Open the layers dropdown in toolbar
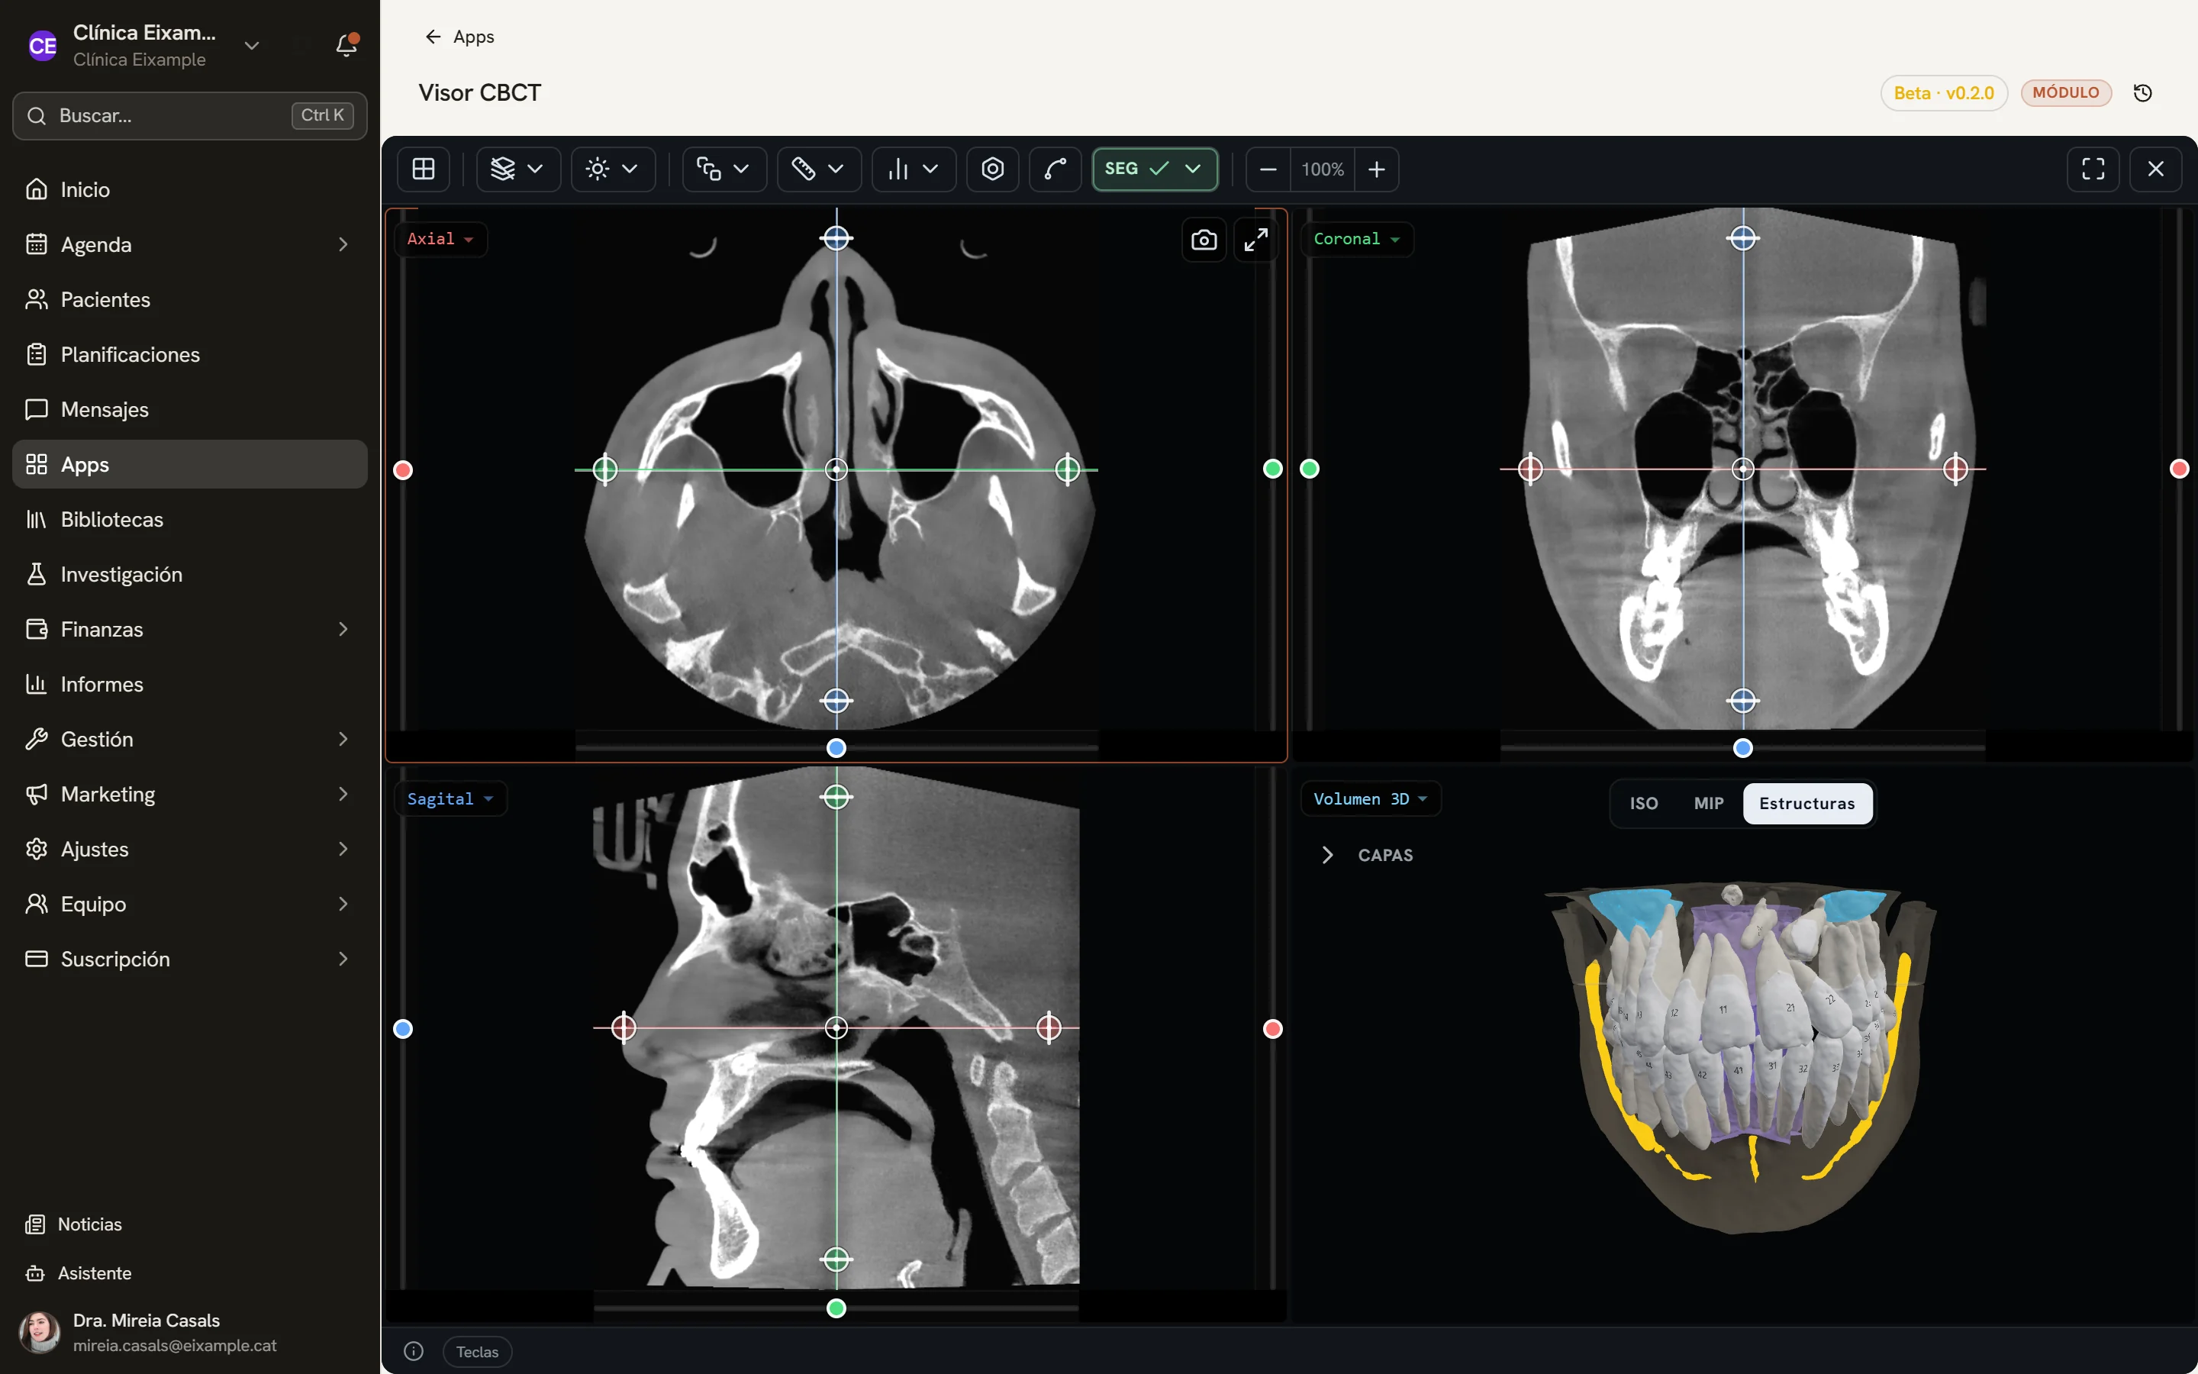The image size is (2198, 1374). tap(517, 169)
